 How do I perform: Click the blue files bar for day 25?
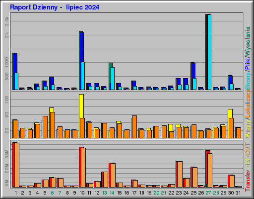tap(193, 71)
